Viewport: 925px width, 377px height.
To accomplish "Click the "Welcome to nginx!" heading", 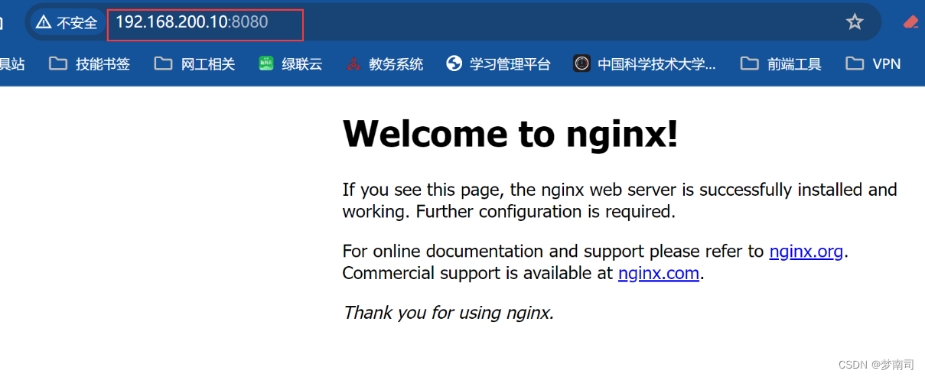I will [510, 134].
